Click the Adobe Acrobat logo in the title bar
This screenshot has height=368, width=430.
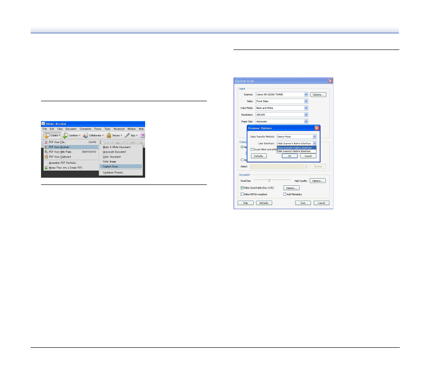43,124
